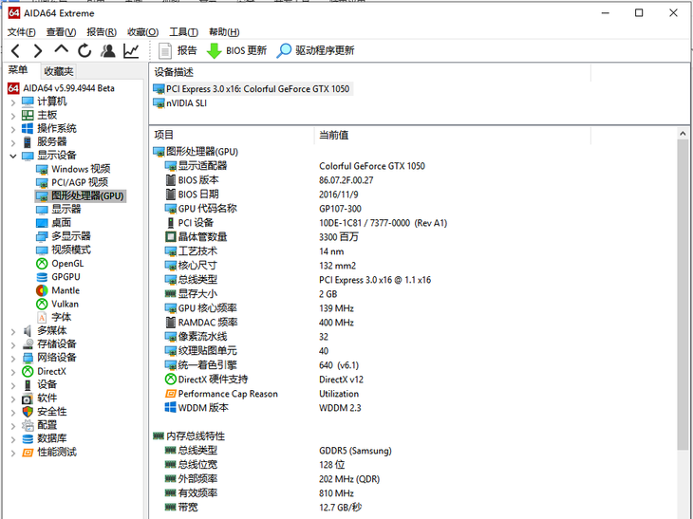The width and height of the screenshot is (693, 519).
Task: Click the 报告 report page icon
Action: pyautogui.click(x=165, y=51)
